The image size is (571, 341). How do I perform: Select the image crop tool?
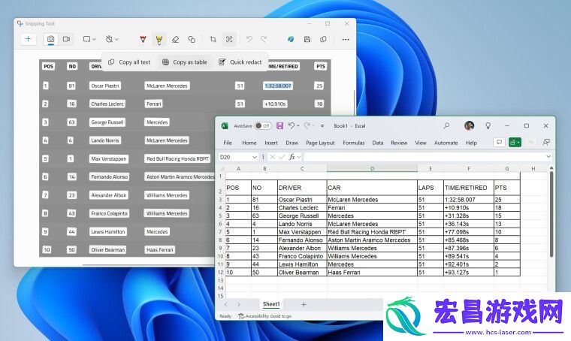(x=213, y=39)
